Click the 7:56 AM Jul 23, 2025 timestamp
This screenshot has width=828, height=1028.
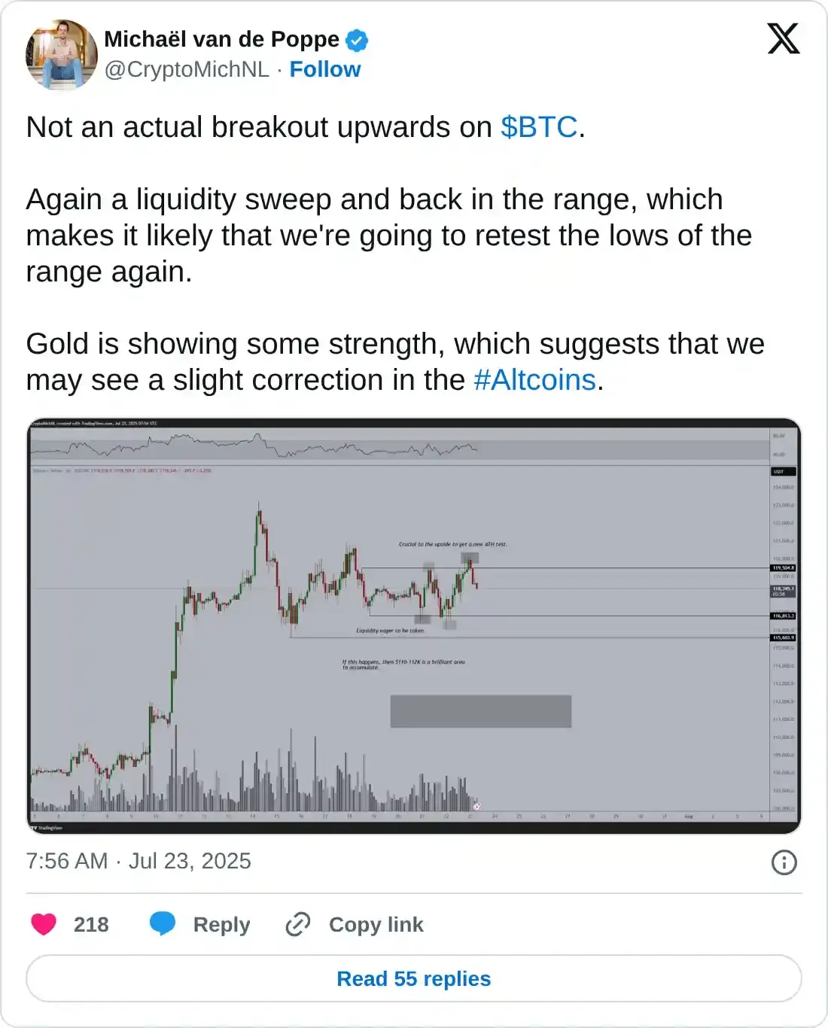click(x=139, y=861)
